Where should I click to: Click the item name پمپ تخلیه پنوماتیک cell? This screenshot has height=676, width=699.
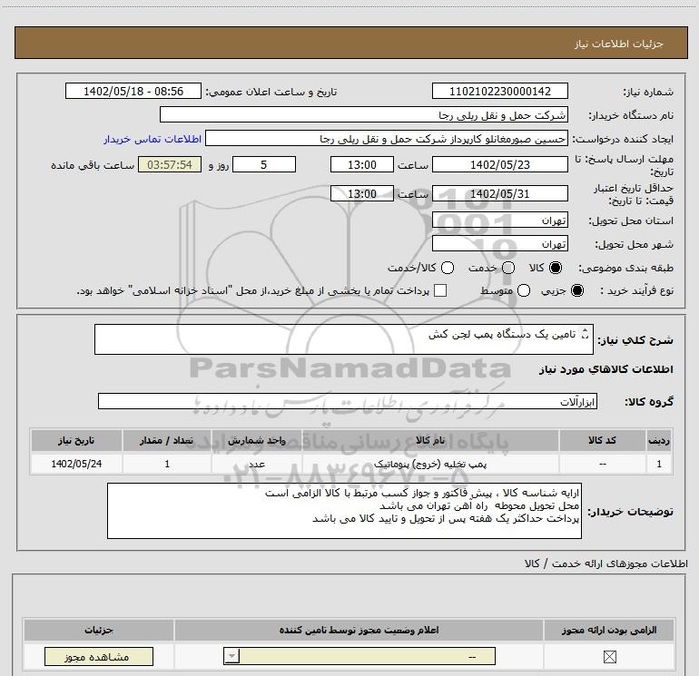[x=430, y=464]
